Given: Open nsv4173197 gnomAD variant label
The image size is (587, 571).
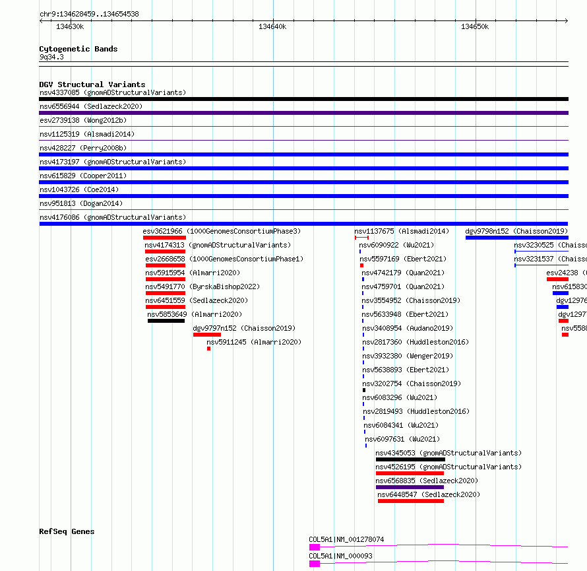Looking at the screenshot, I should (x=113, y=162).
